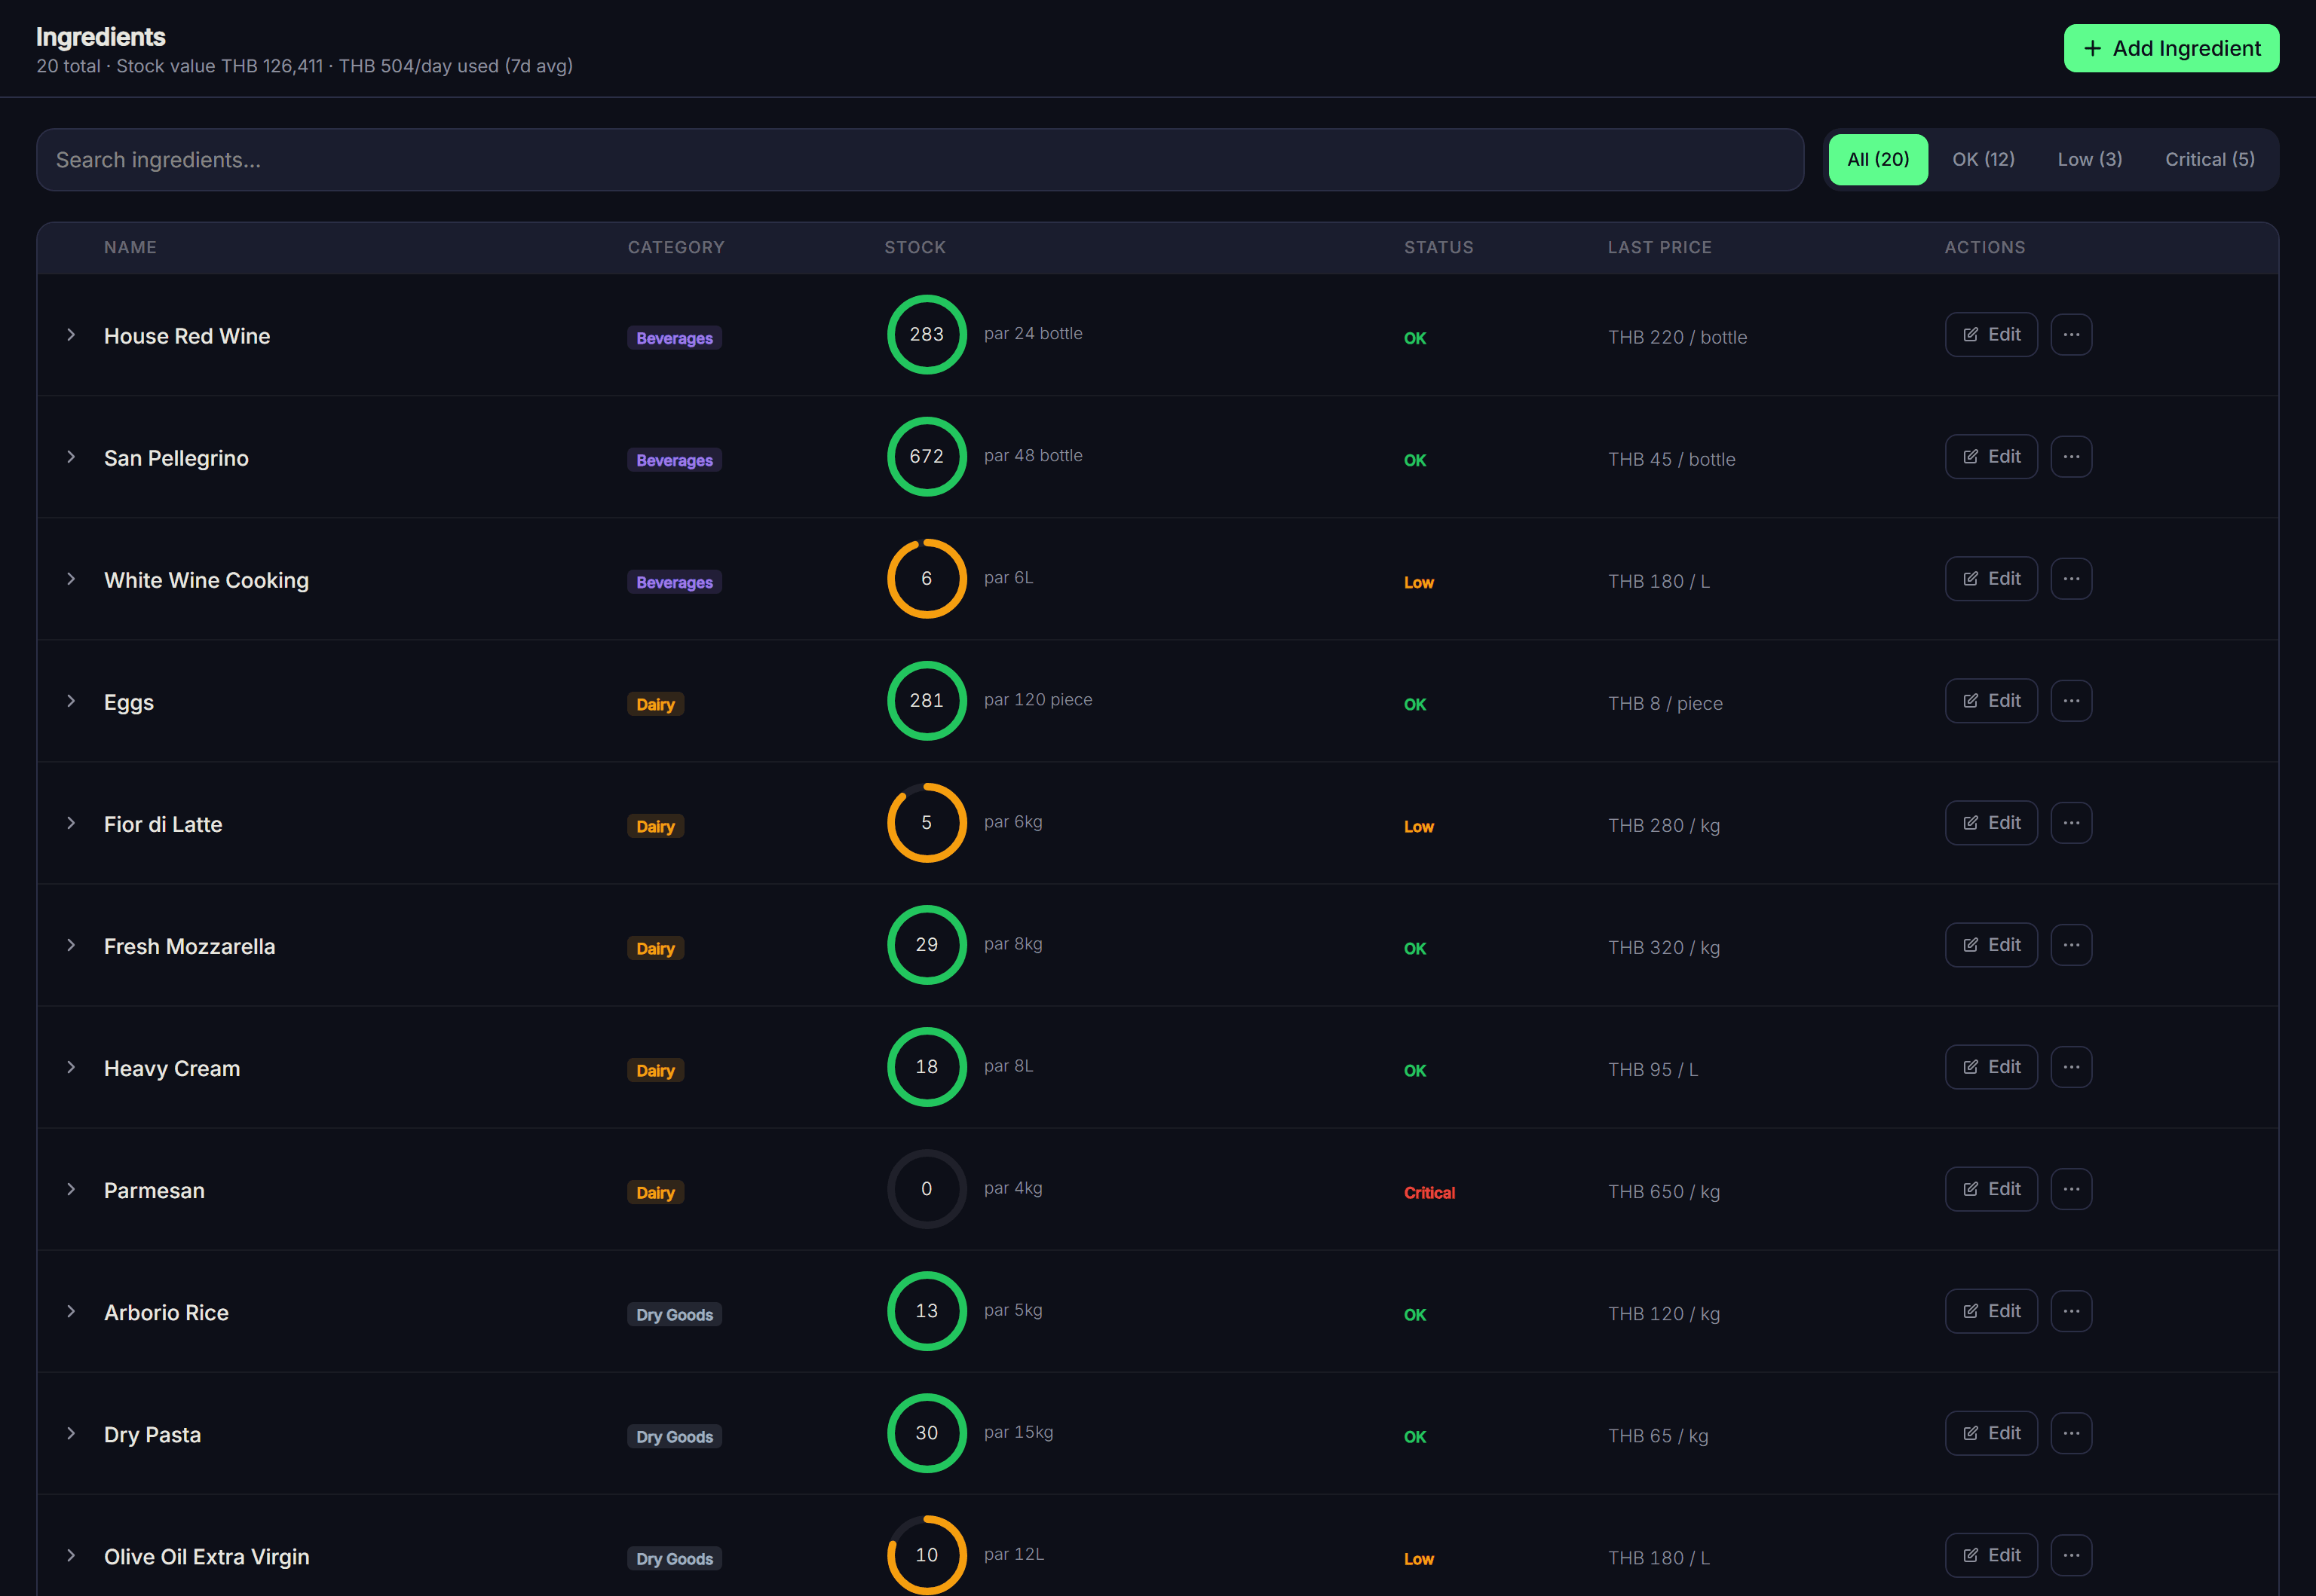Expand the Fresh Mozzarella row
The width and height of the screenshot is (2316, 1596).
click(71, 945)
